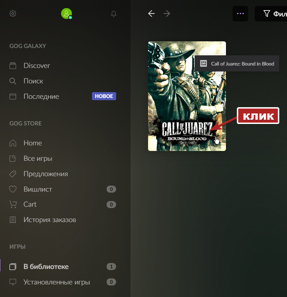Image resolution: width=287 pixels, height=297 pixels.
Task: Click the Вишлист heart icon
Action: (x=13, y=189)
